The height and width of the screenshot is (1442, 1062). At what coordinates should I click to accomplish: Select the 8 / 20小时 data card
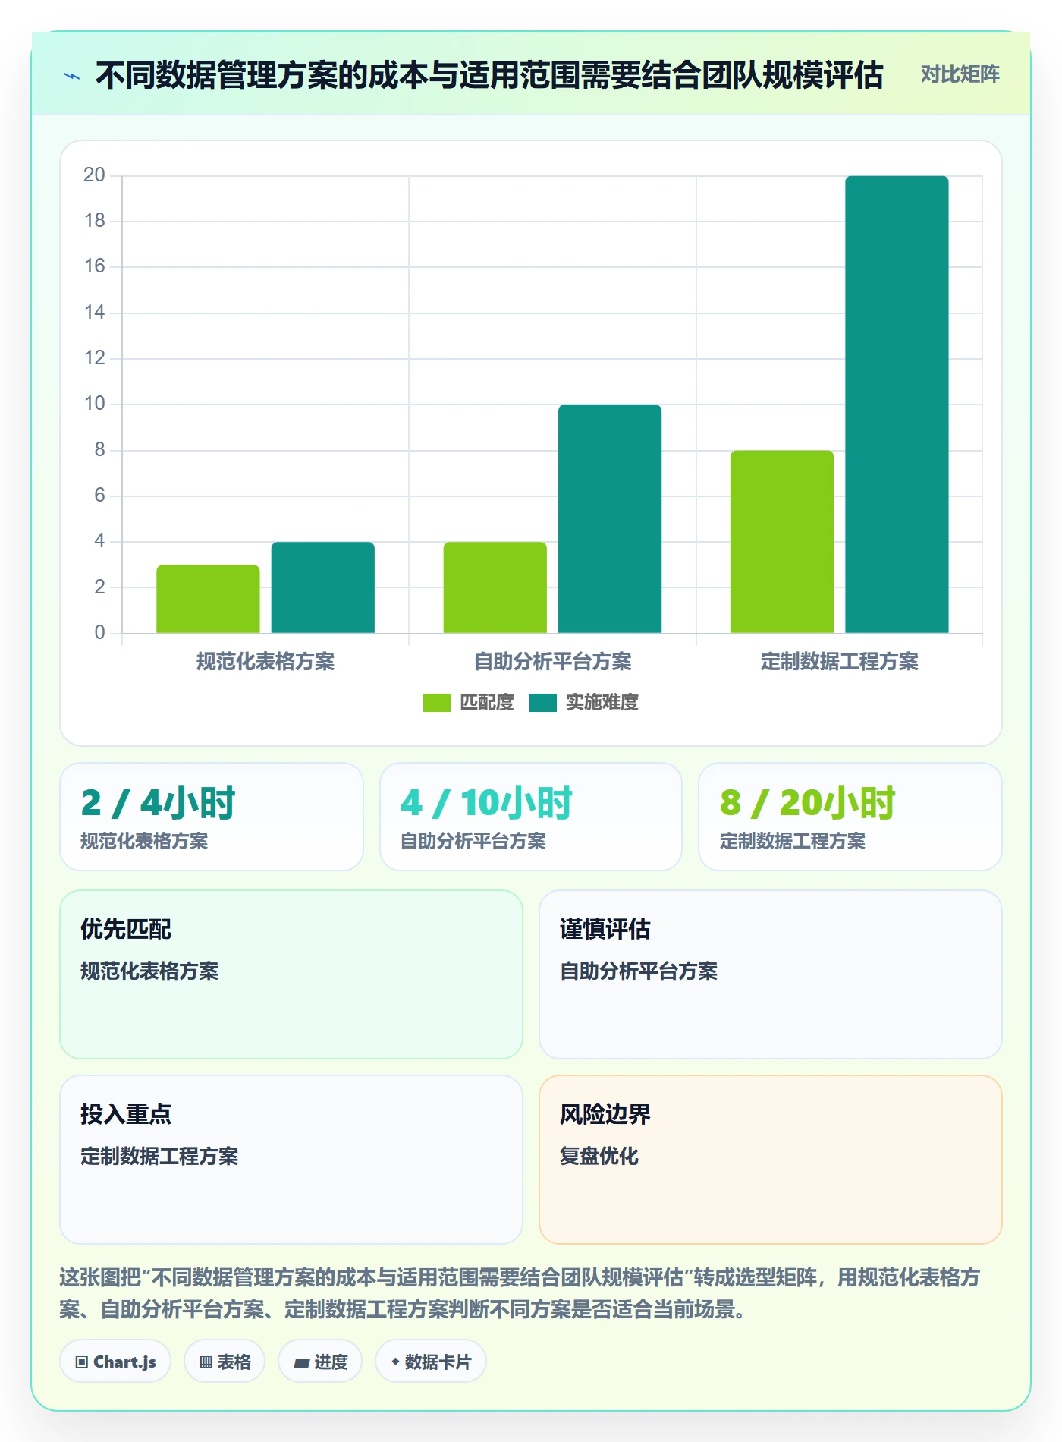(x=850, y=817)
